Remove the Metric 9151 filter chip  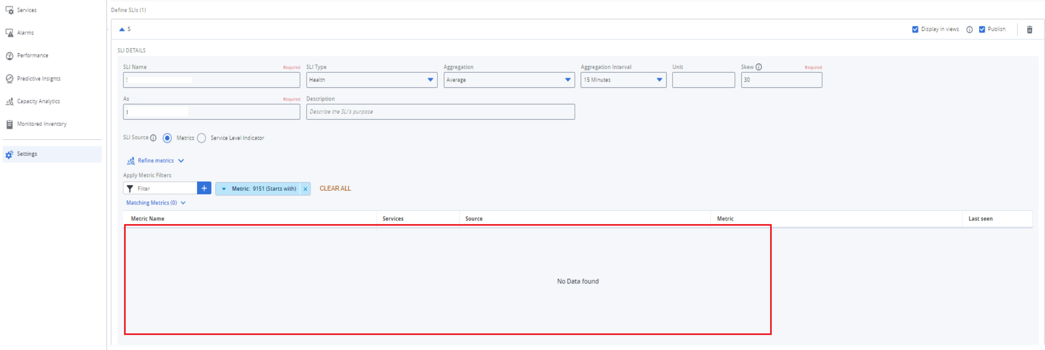pos(306,189)
